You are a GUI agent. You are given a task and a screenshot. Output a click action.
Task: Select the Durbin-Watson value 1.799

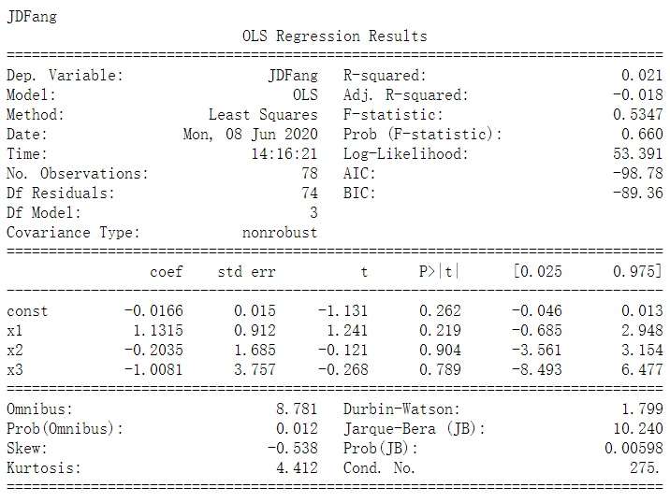coord(642,409)
